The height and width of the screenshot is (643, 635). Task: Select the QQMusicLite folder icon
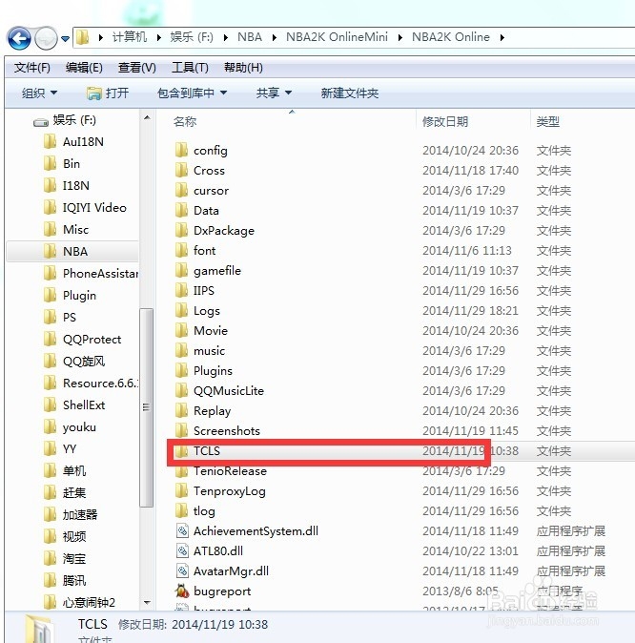pyautogui.click(x=181, y=391)
